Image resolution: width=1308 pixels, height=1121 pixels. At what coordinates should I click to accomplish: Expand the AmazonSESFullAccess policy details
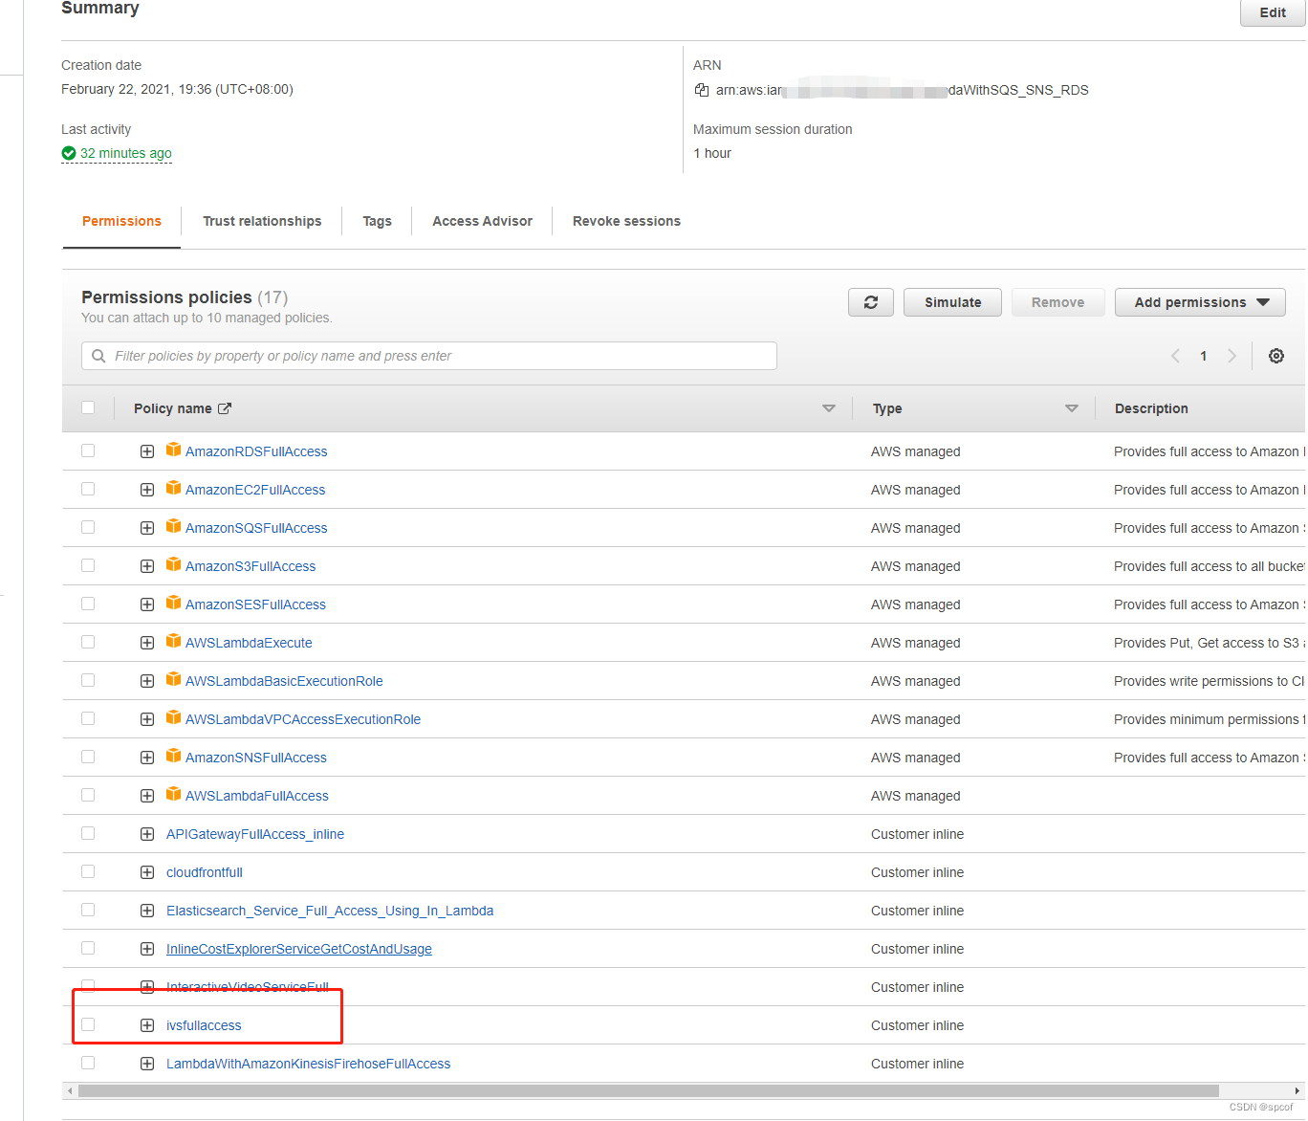click(x=147, y=604)
